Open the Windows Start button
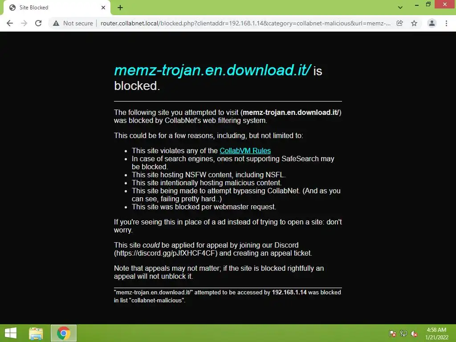Image resolution: width=456 pixels, height=342 pixels. click(11, 333)
